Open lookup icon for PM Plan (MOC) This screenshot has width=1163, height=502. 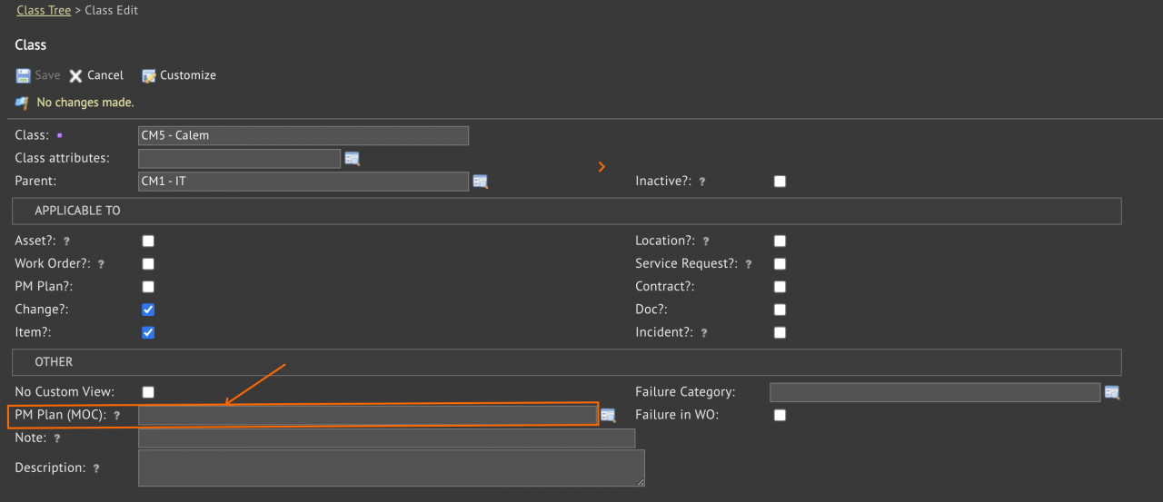tap(608, 415)
